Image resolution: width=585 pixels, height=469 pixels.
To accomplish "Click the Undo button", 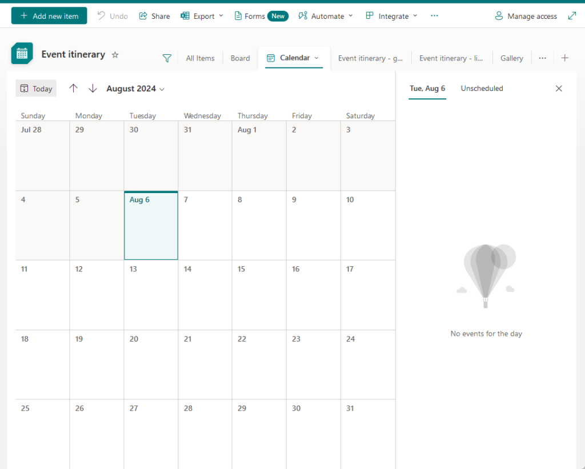I will click(x=113, y=16).
